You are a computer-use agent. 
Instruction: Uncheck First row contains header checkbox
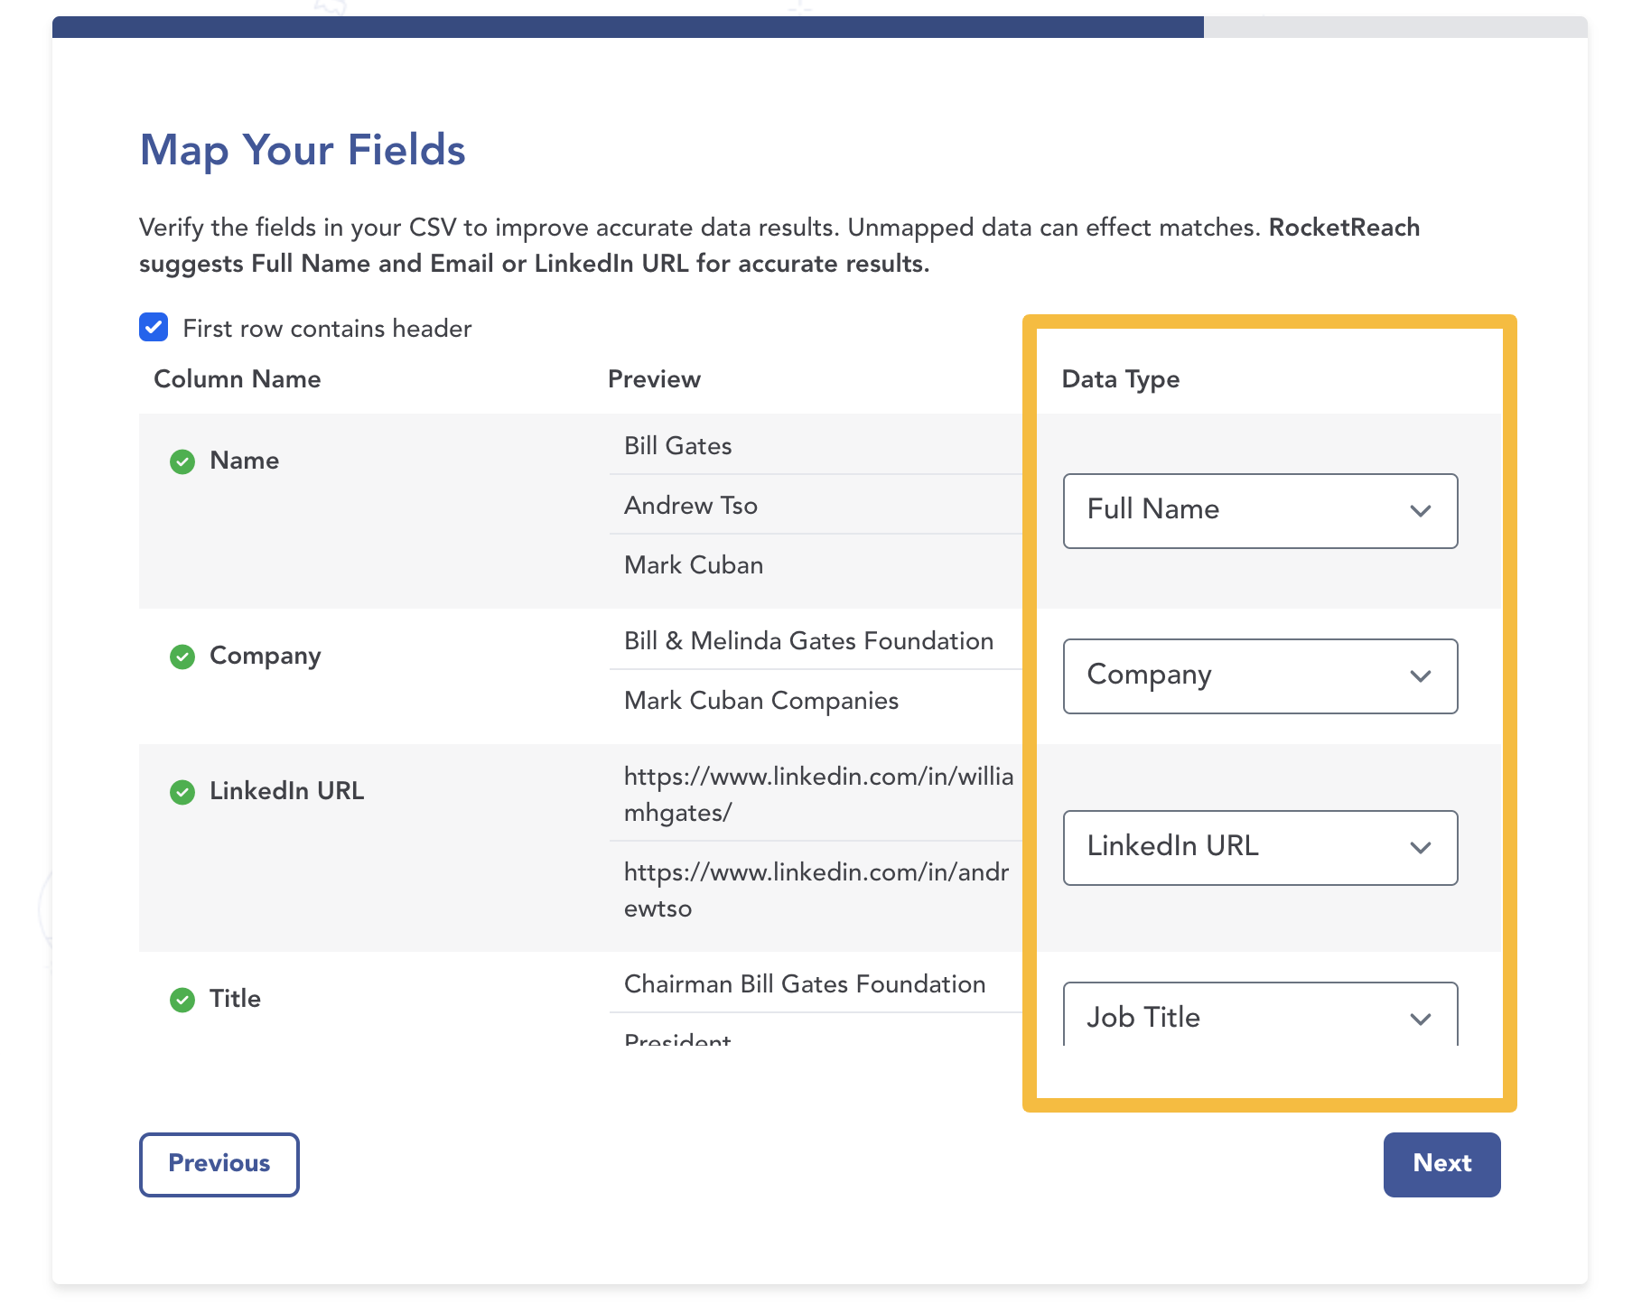pos(154,327)
